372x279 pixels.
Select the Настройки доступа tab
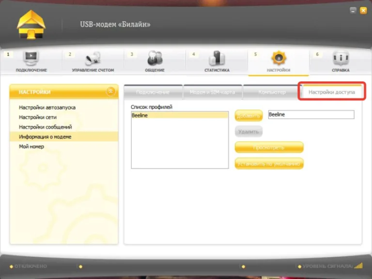click(x=332, y=92)
